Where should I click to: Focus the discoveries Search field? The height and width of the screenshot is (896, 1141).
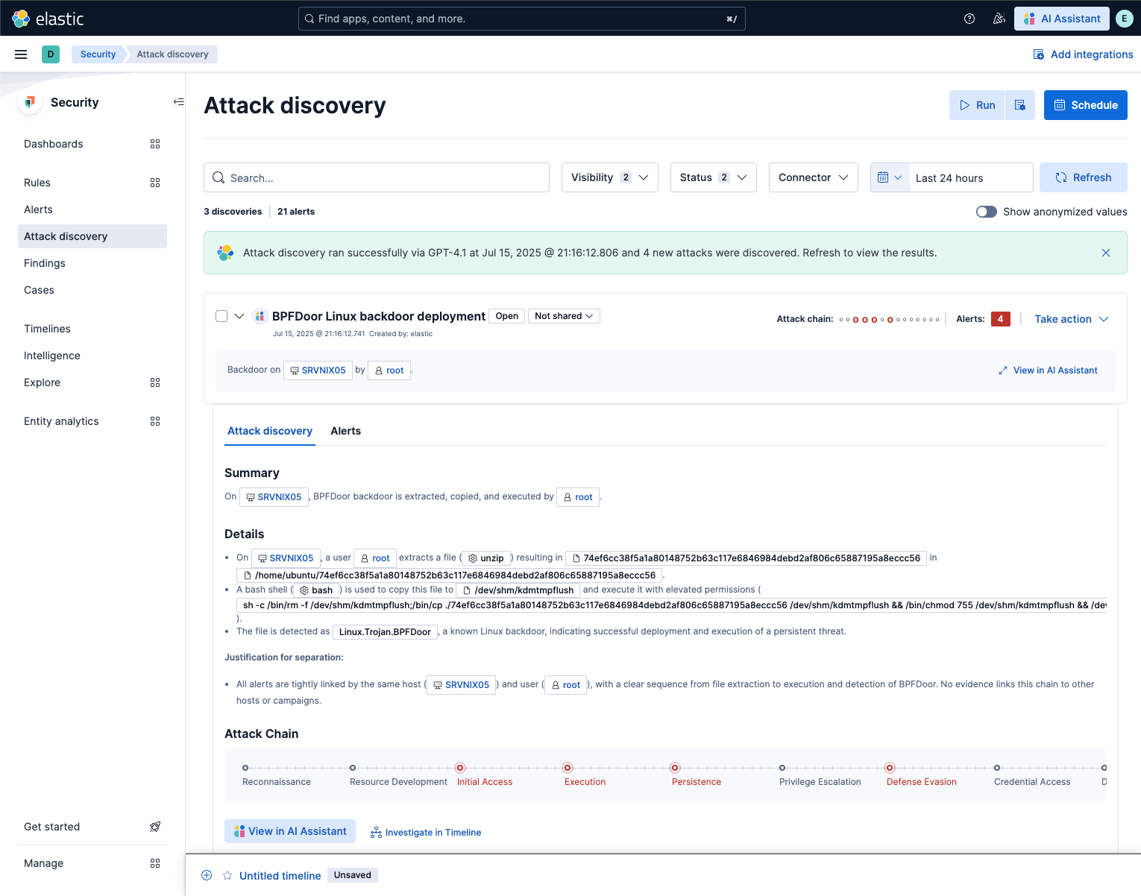pyautogui.click(x=377, y=177)
